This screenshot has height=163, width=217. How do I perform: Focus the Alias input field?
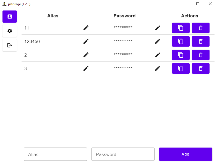tap(55, 154)
